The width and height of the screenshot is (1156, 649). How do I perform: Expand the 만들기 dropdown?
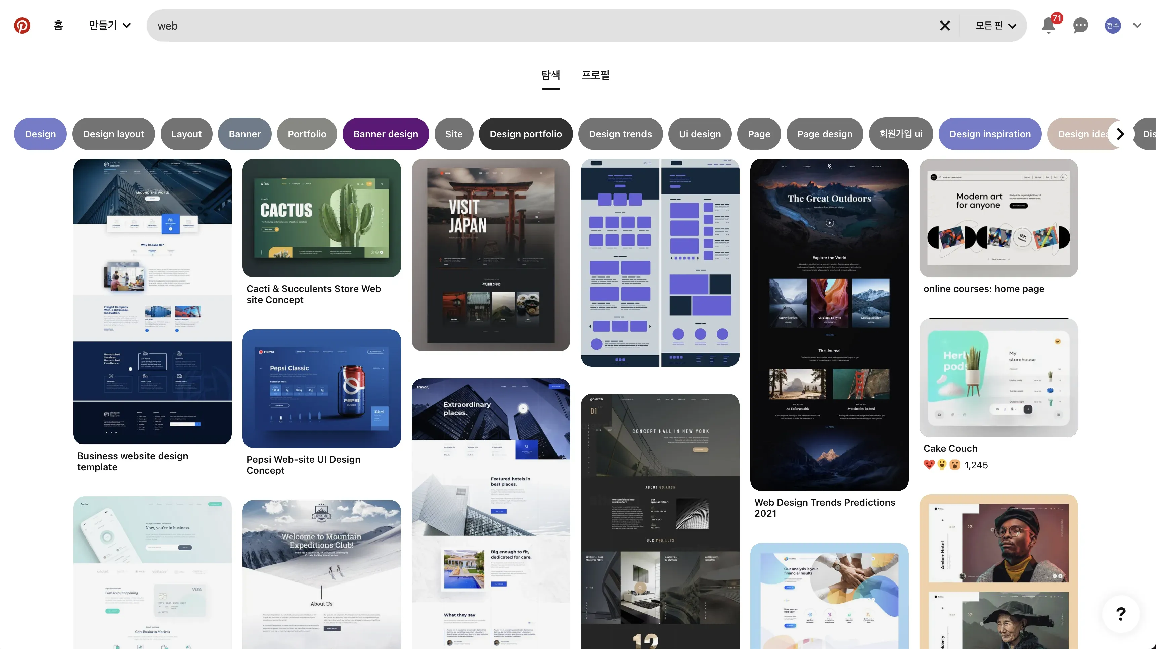[x=109, y=26]
